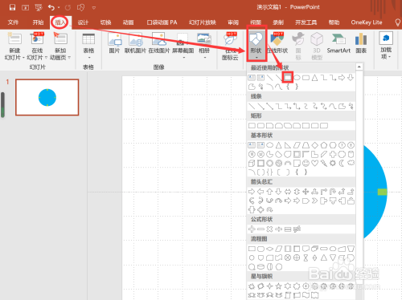Image resolution: width=402 pixels, height=300 pixels.
Task: Click the Undo arrow icon
Action: point(51,7)
